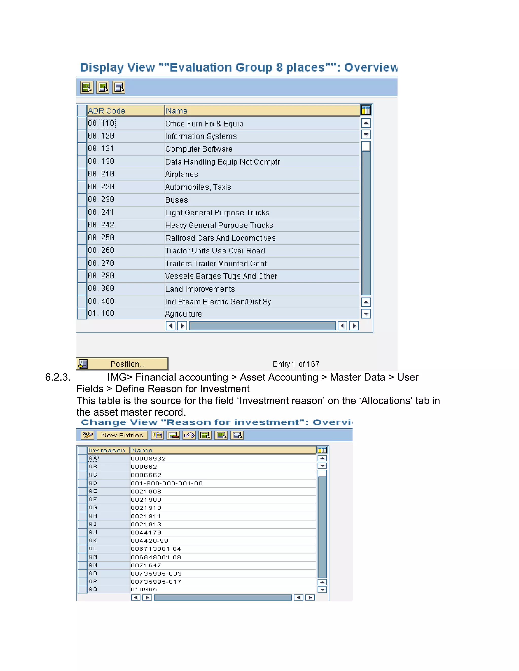Viewport: 519px width, 671px height.
Task: Click 'Data Handling Equip Not Comptr' cell
Action: [262, 162]
